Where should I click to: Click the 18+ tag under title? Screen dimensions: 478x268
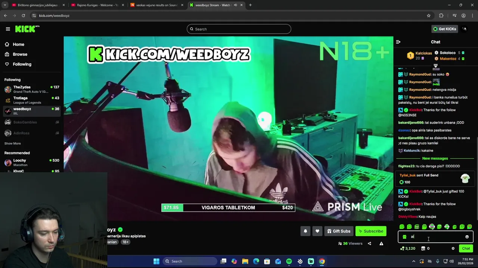(x=125, y=242)
